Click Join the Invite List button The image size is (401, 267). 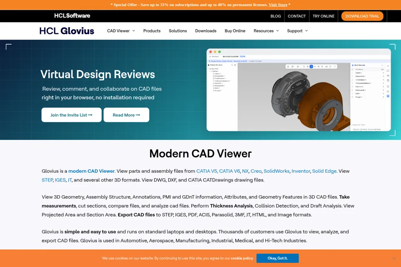click(x=71, y=115)
